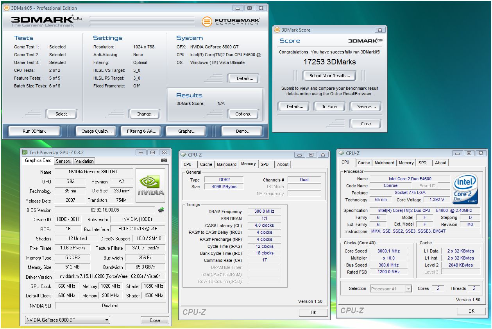Click Run 3DMark button
492x329 pixels.
point(34,131)
